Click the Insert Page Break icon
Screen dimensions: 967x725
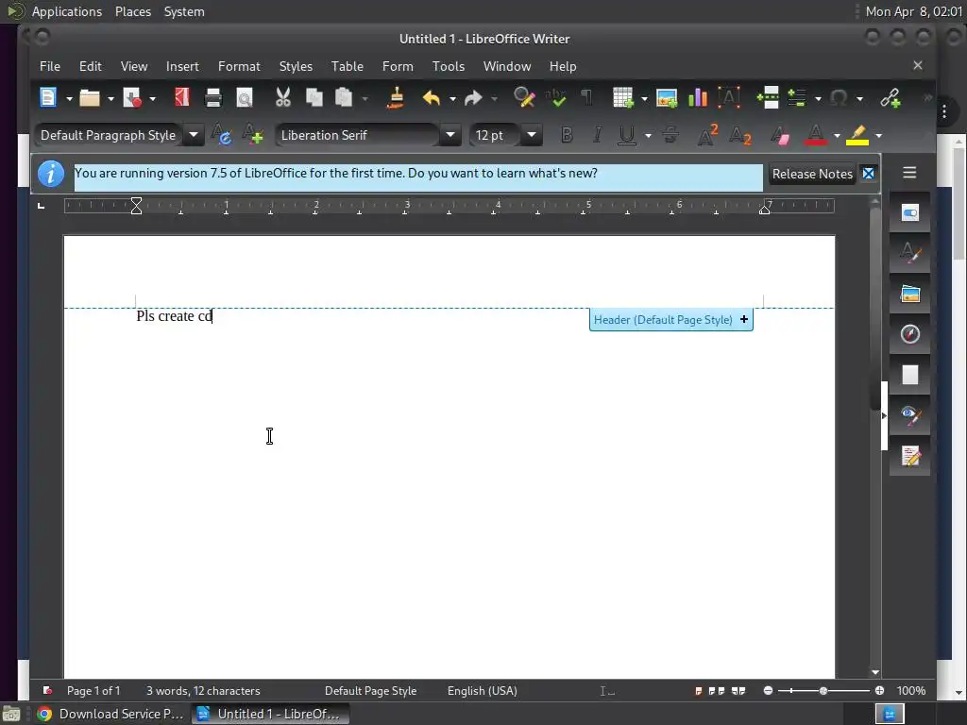tap(768, 97)
